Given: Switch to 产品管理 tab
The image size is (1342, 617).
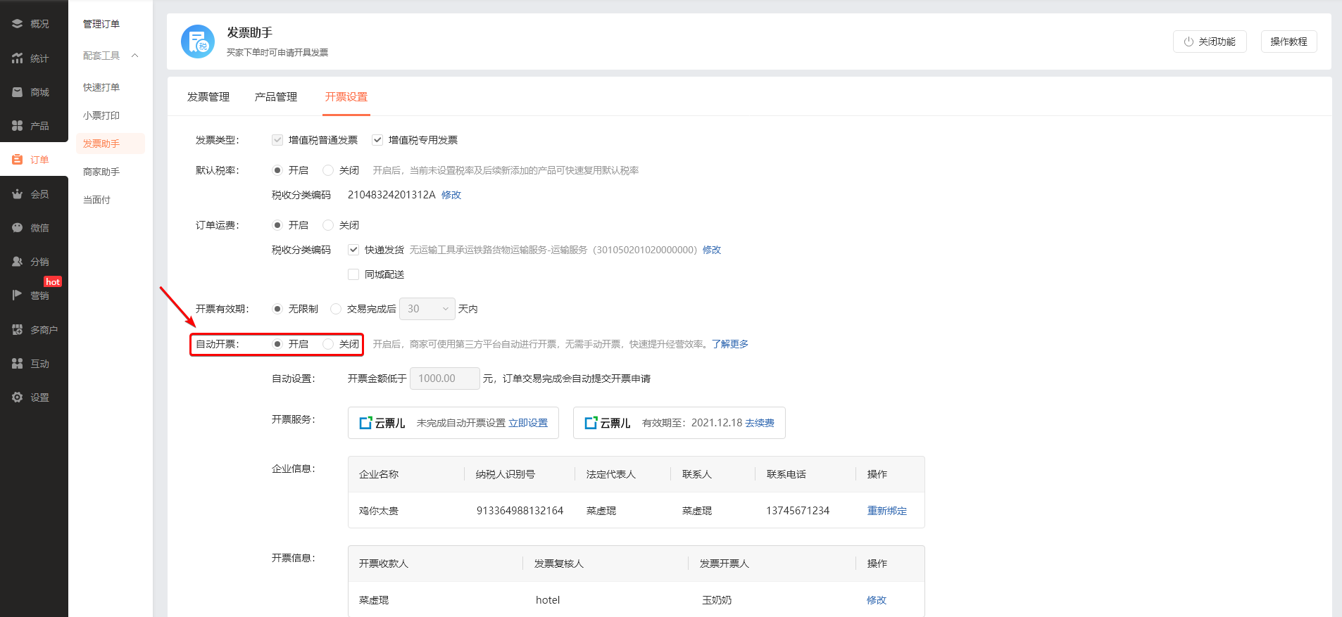Looking at the screenshot, I should click(276, 97).
